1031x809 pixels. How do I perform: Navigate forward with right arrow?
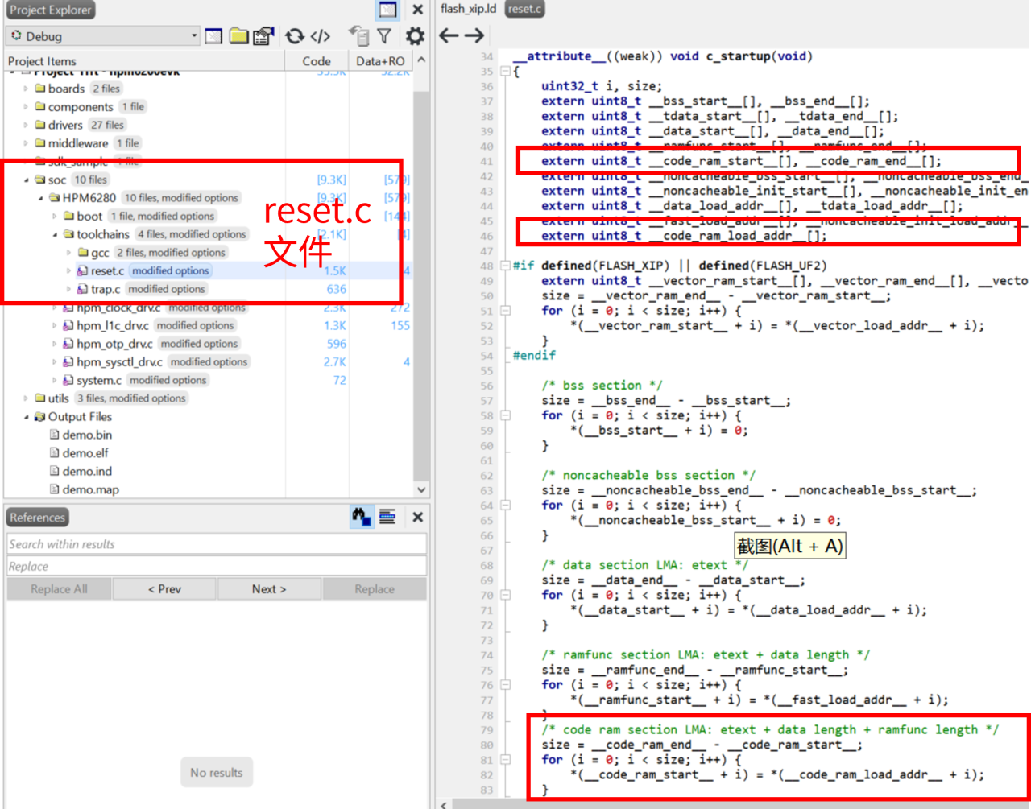coord(474,35)
